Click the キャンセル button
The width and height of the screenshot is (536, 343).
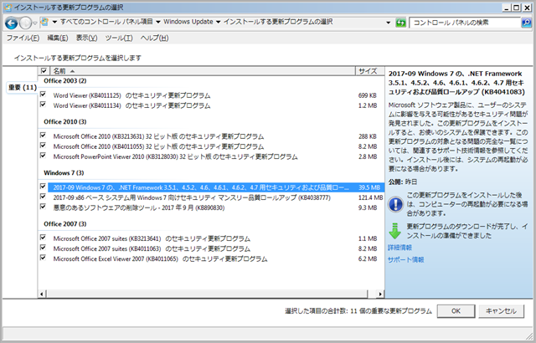[x=501, y=311]
